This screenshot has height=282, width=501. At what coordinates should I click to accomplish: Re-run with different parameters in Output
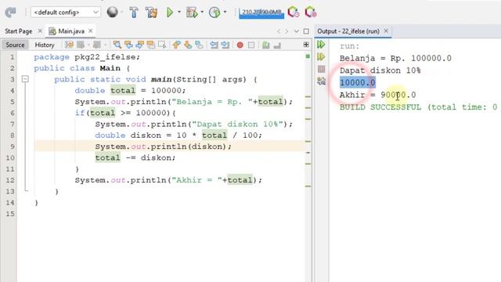click(321, 56)
